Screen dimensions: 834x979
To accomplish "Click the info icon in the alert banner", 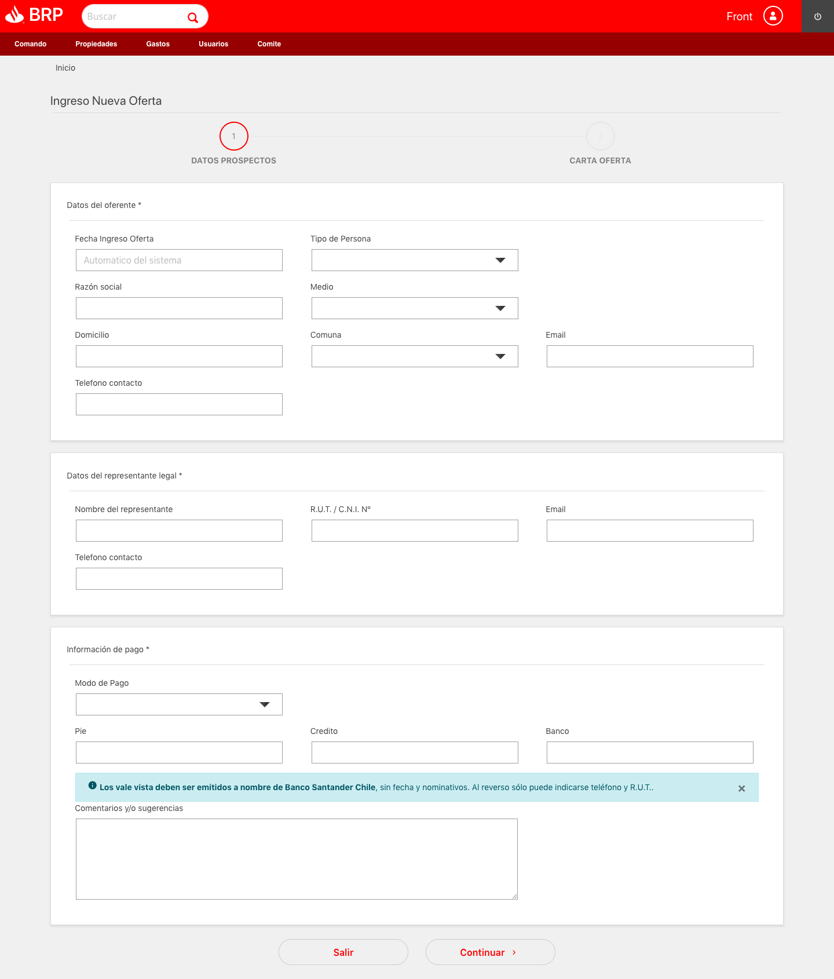I will point(92,786).
